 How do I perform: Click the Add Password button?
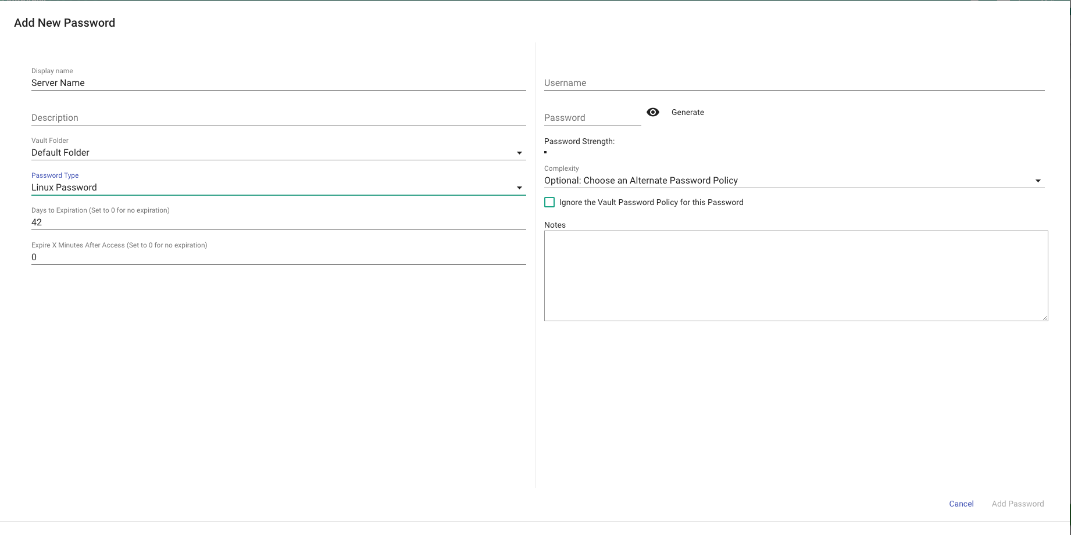(1018, 504)
